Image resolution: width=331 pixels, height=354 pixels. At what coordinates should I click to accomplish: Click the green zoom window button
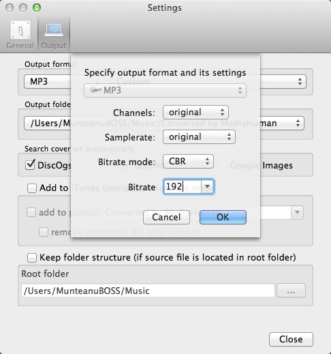coord(37,8)
